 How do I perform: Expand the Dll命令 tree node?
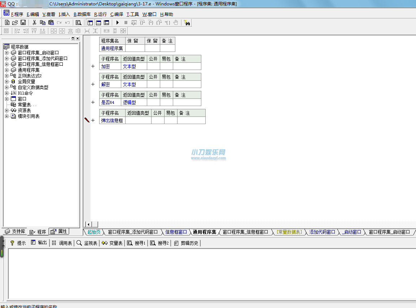(x=6, y=93)
